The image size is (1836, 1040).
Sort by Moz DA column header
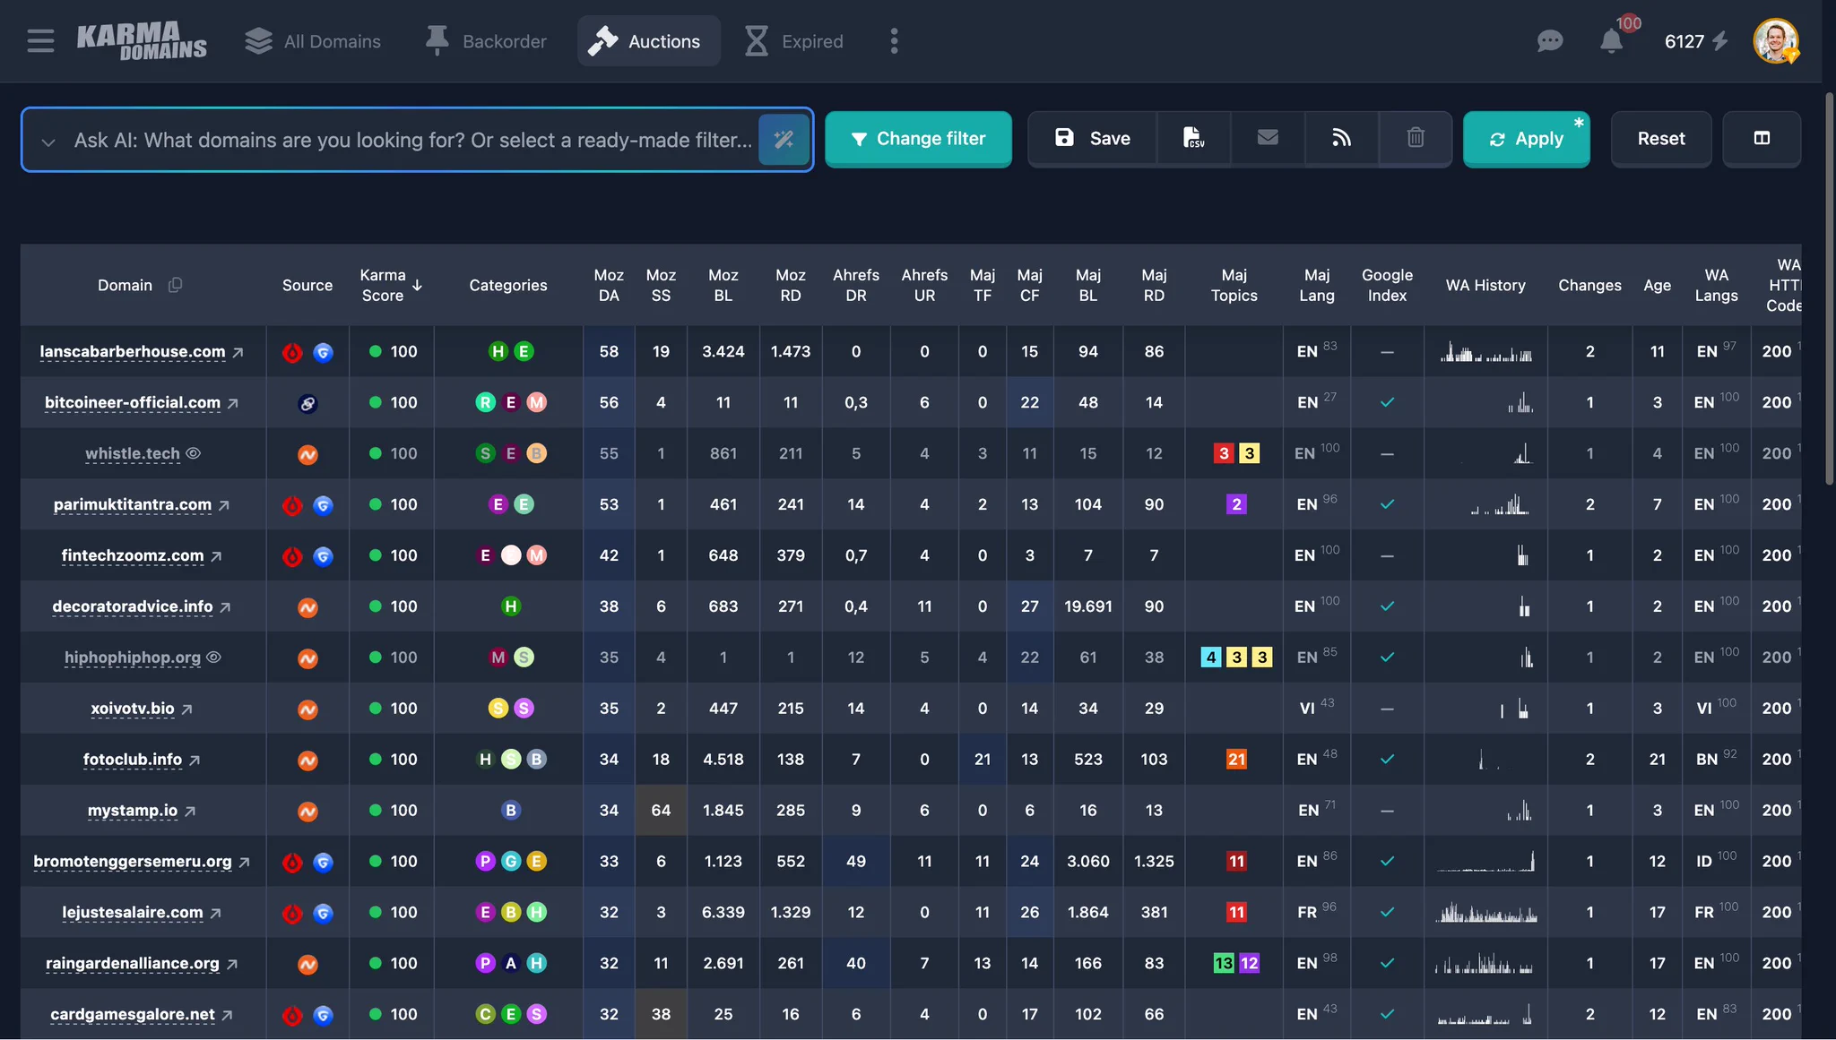tap(609, 285)
